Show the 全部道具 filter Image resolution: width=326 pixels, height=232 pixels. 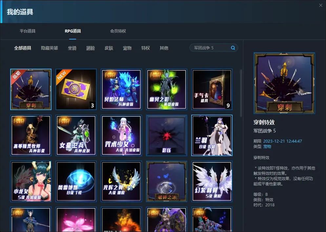pyautogui.click(x=23, y=48)
